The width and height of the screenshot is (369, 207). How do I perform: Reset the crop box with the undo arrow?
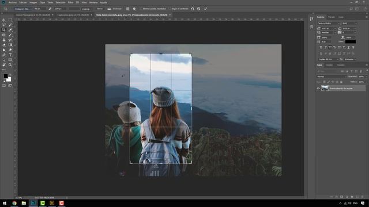tap(193, 9)
